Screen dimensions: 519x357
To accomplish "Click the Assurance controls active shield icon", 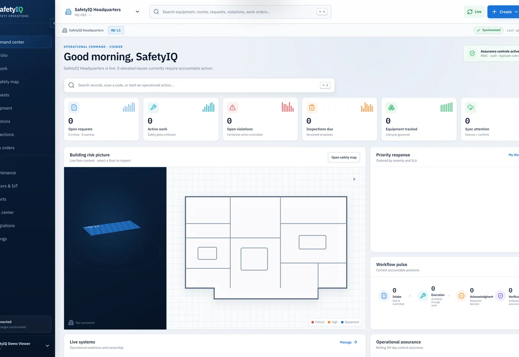I will [472, 53].
